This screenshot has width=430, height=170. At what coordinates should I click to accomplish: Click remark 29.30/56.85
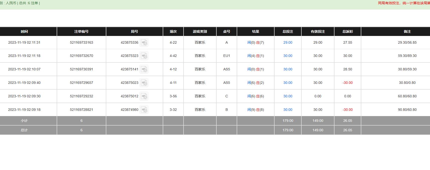[x=407, y=42]
